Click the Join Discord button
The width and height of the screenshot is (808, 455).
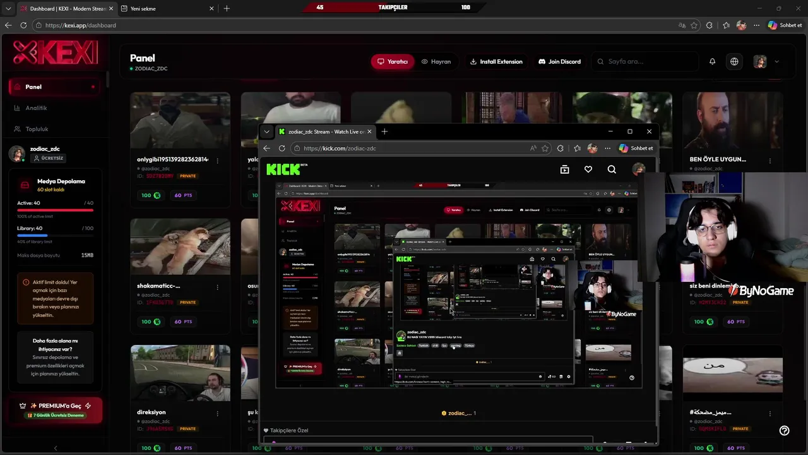pyautogui.click(x=559, y=61)
